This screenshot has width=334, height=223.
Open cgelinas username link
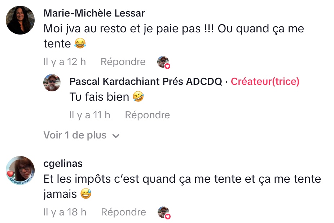point(63,164)
